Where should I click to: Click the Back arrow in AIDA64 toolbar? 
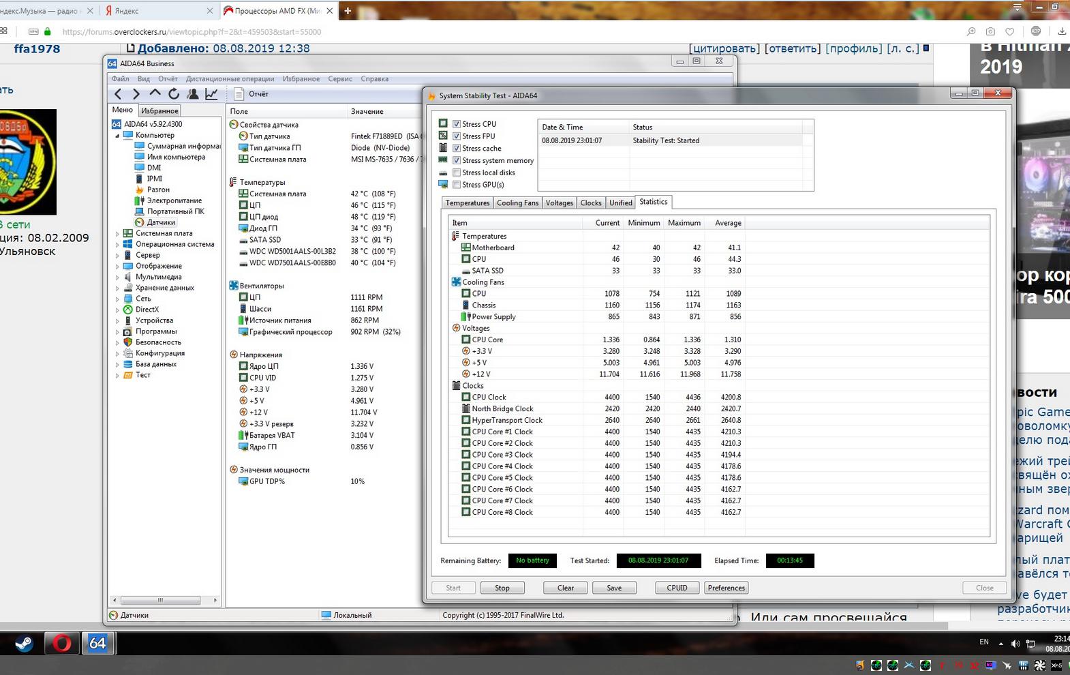[x=119, y=94]
